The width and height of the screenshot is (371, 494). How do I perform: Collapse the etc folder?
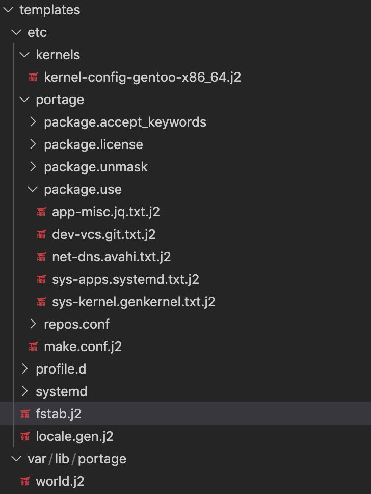(x=16, y=32)
